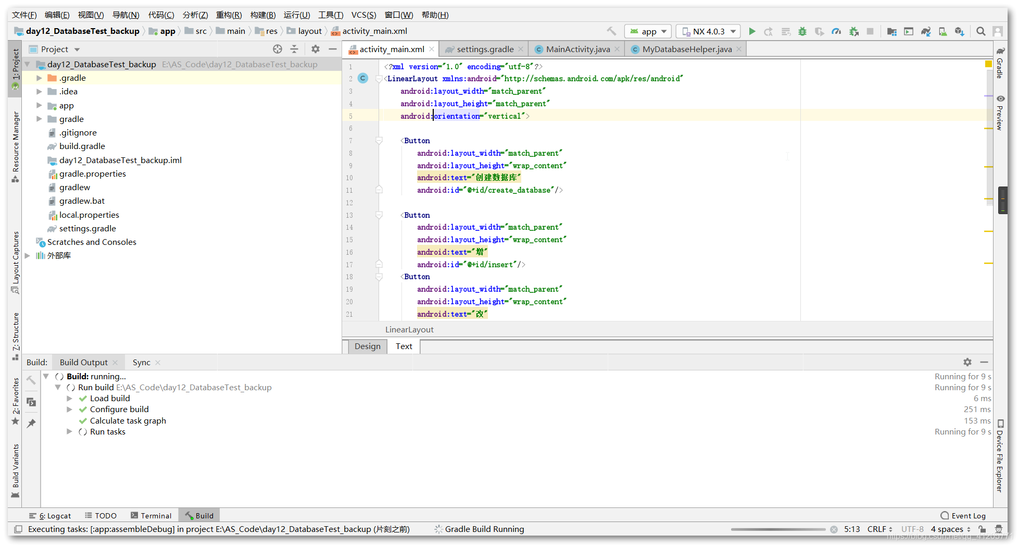Open the app run configuration dropdown
Viewport: 1018px width, 546px height.
[x=648, y=31]
